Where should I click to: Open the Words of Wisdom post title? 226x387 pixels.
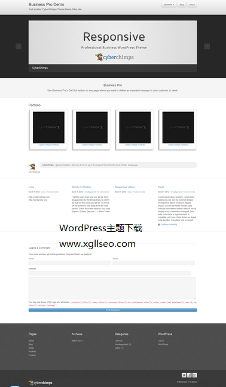(81, 187)
